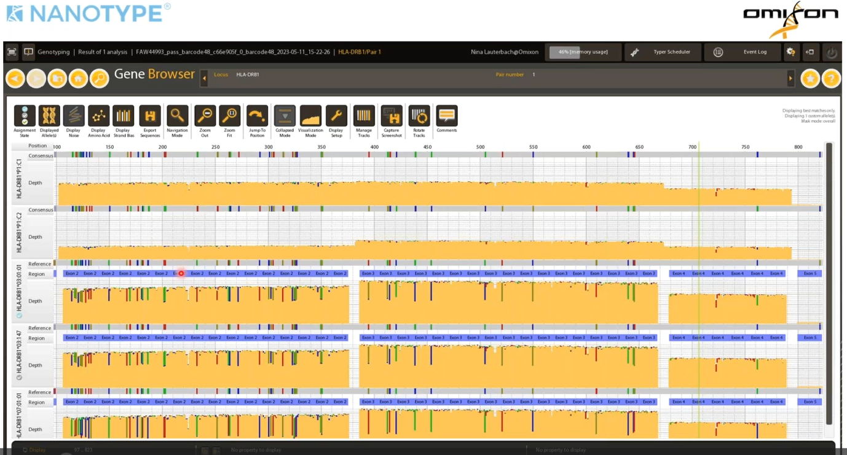
Task: Click Exon 5 segment in HLA-DRB1*03:01:01 region row
Action: pyautogui.click(x=810, y=273)
